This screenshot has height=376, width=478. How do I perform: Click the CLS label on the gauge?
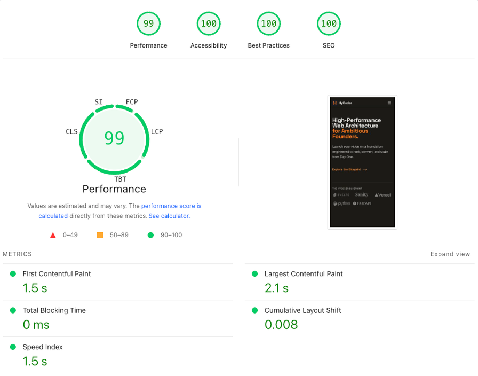point(71,131)
